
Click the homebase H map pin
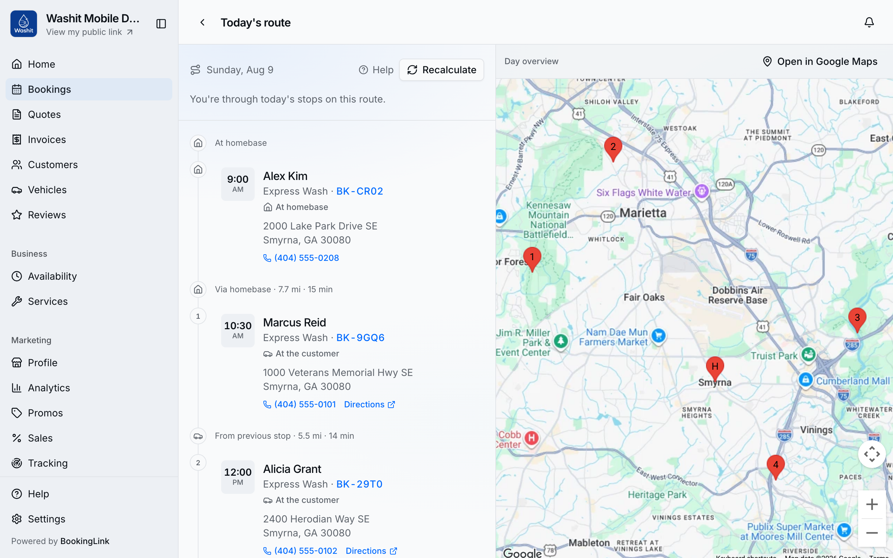pyautogui.click(x=715, y=369)
